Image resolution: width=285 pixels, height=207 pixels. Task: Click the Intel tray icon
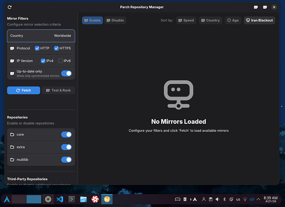pos(252,199)
